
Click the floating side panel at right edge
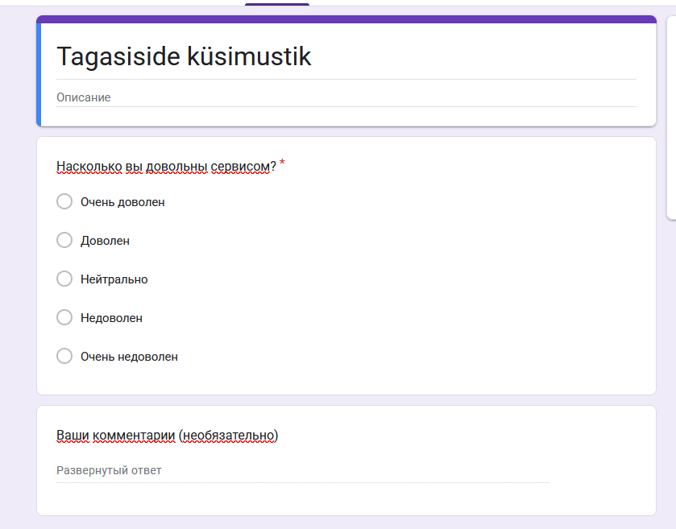point(671,121)
